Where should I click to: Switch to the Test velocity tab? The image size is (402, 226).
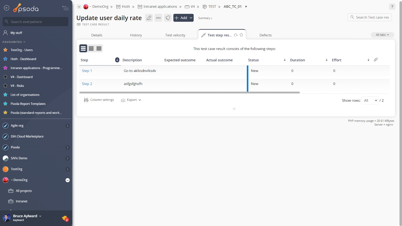[x=175, y=35]
